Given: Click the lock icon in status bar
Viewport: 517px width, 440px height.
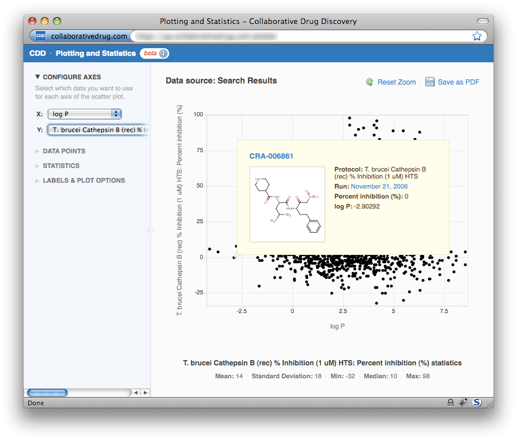Looking at the screenshot, I should pyautogui.click(x=451, y=402).
